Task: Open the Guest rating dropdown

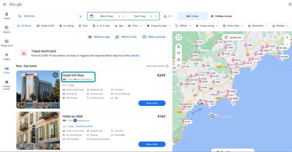Action: [x=207, y=26]
